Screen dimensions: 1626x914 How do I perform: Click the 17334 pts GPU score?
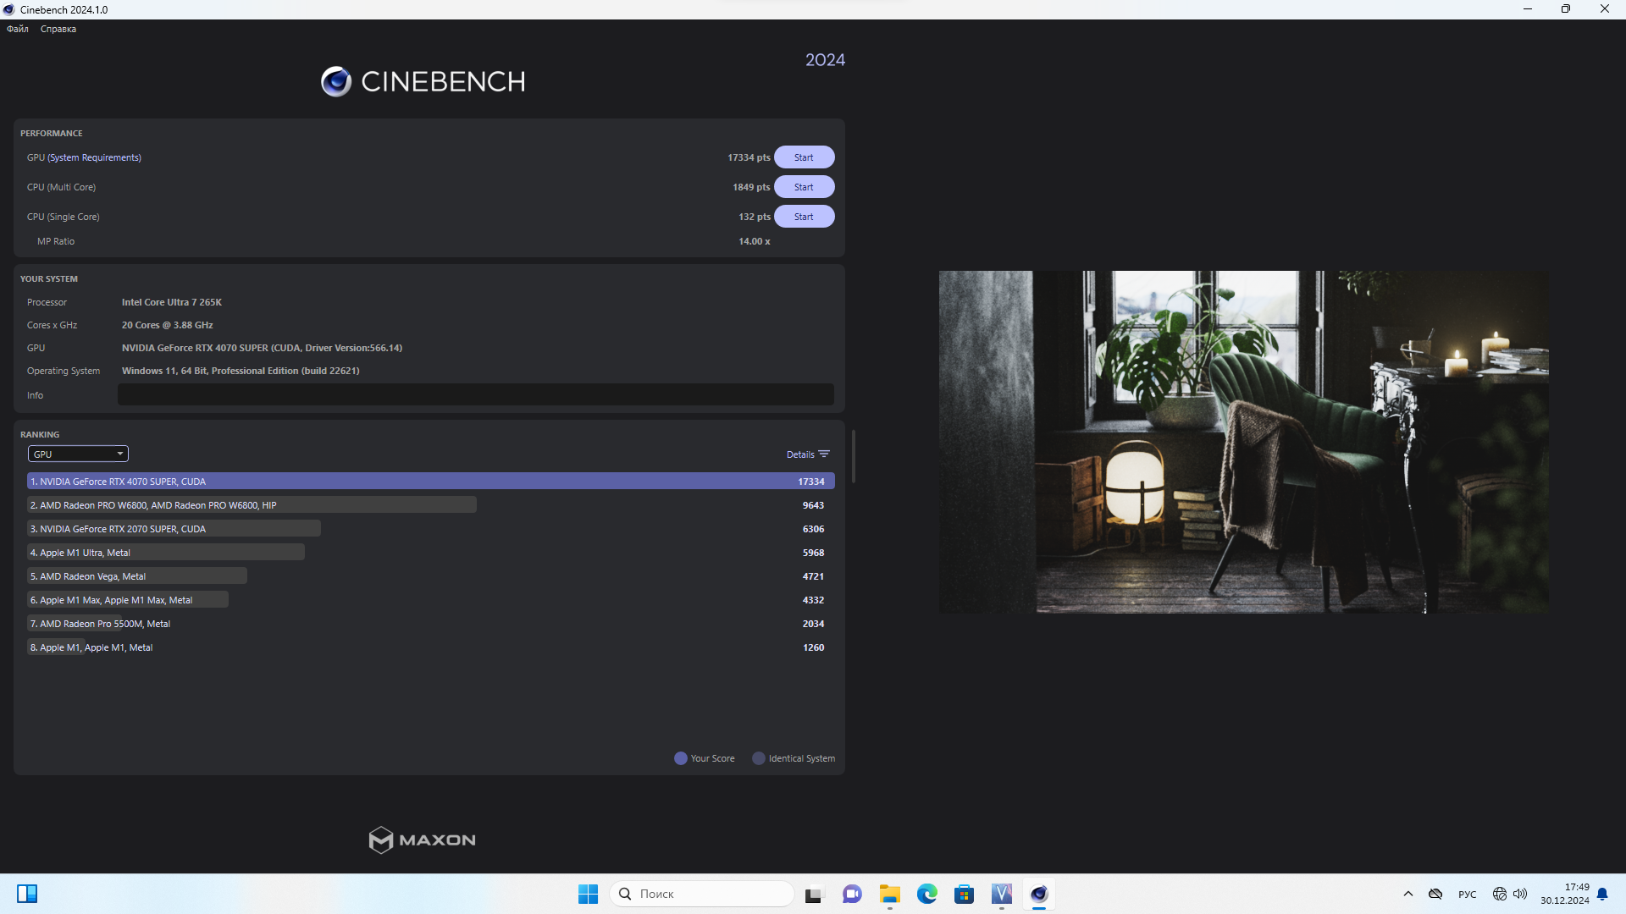click(749, 157)
